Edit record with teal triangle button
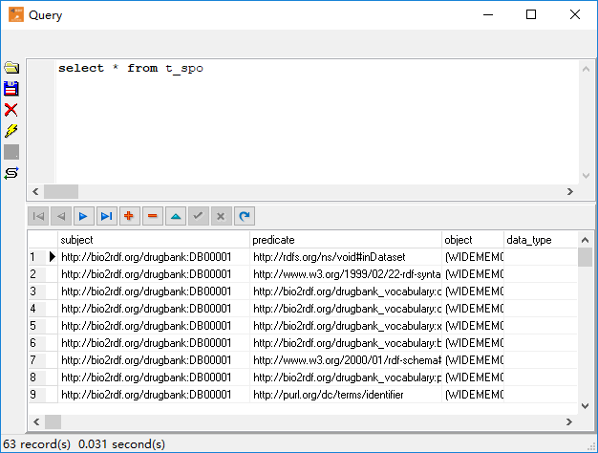 point(176,216)
